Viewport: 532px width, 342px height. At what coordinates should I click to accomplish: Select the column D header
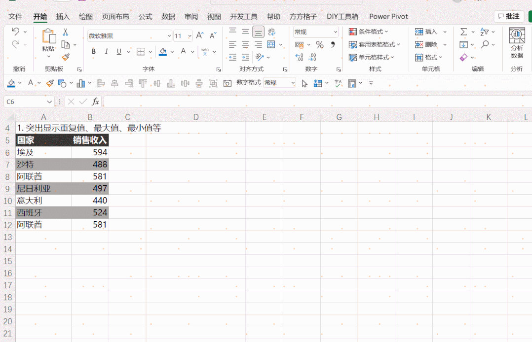coord(196,117)
